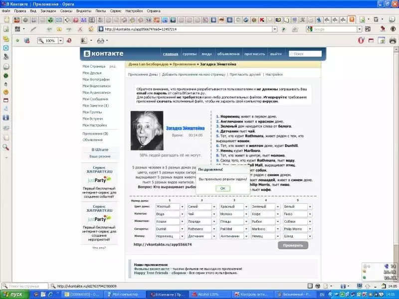Open группы in the VK header
The height and width of the screenshot is (299, 399).
(190, 54)
